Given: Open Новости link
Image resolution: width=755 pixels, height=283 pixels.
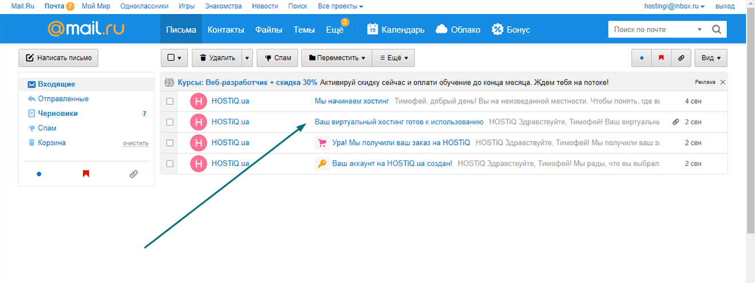Looking at the screenshot, I should click(x=264, y=6).
